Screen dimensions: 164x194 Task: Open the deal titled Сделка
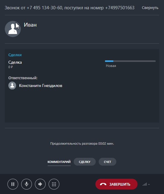(15, 62)
